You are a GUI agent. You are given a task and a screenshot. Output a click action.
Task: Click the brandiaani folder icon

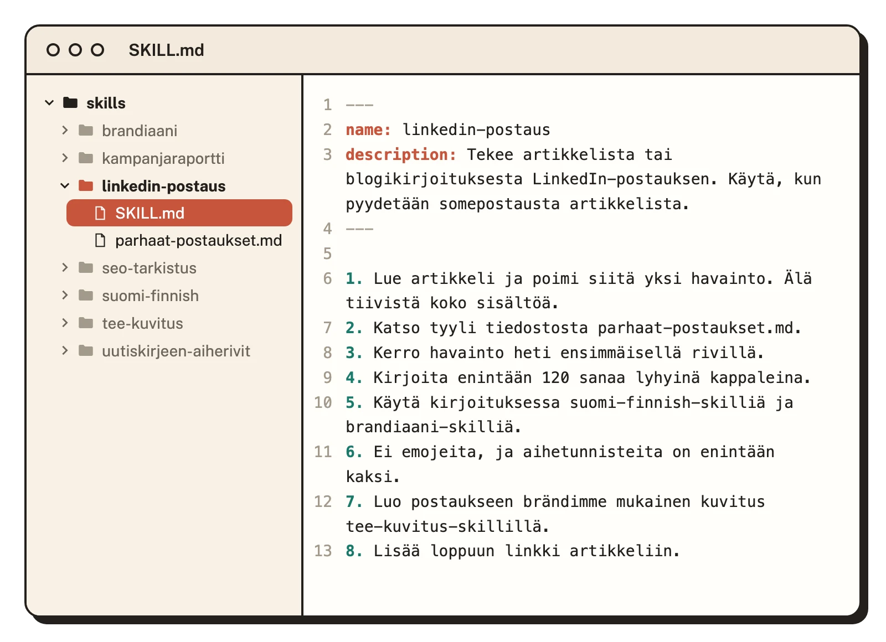tap(86, 130)
